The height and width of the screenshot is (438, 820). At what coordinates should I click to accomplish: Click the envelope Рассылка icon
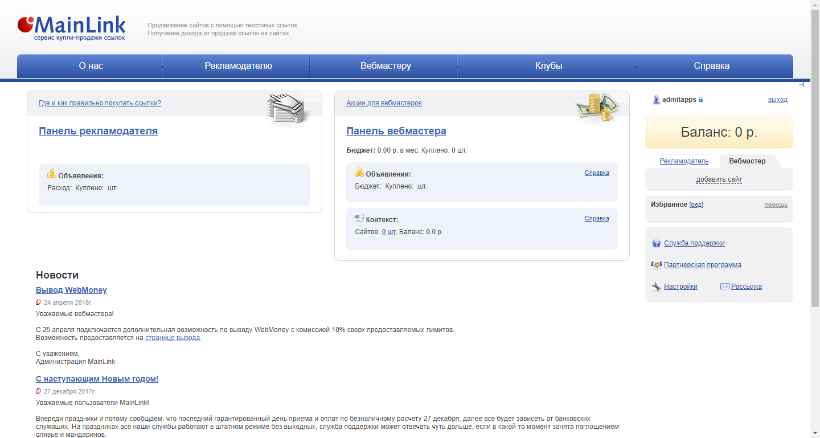coord(725,286)
